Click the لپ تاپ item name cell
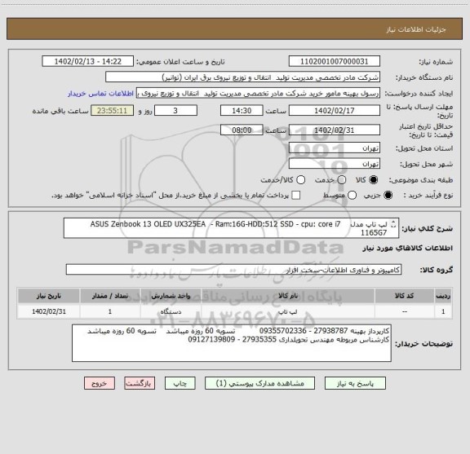470x454 pixels. (x=288, y=311)
